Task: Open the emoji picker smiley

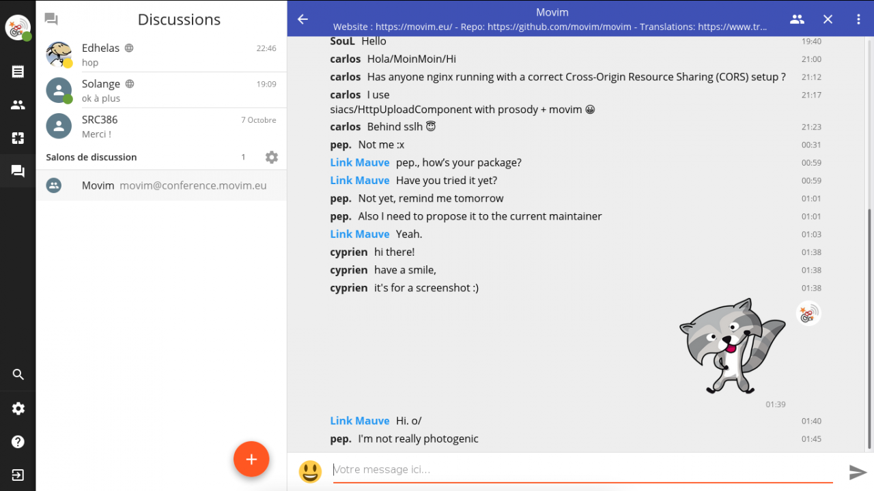Action: 310,471
